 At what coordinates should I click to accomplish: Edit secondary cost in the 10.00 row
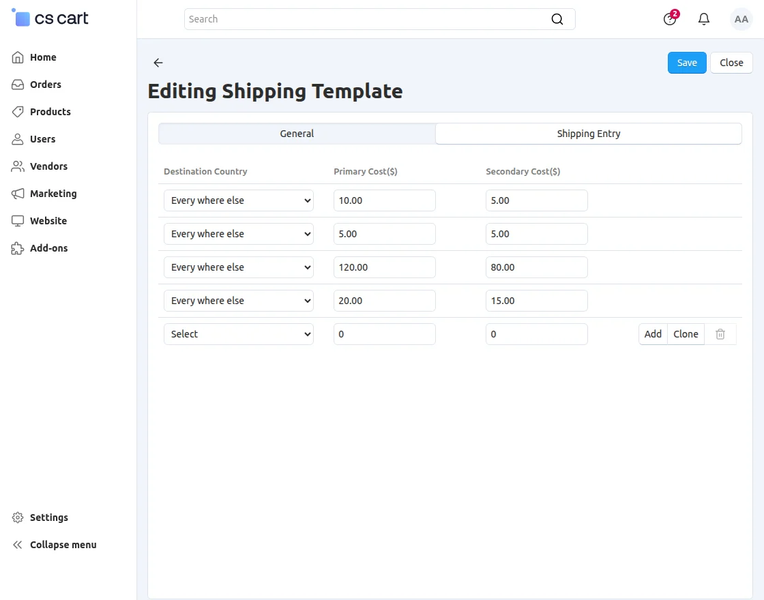tap(536, 200)
